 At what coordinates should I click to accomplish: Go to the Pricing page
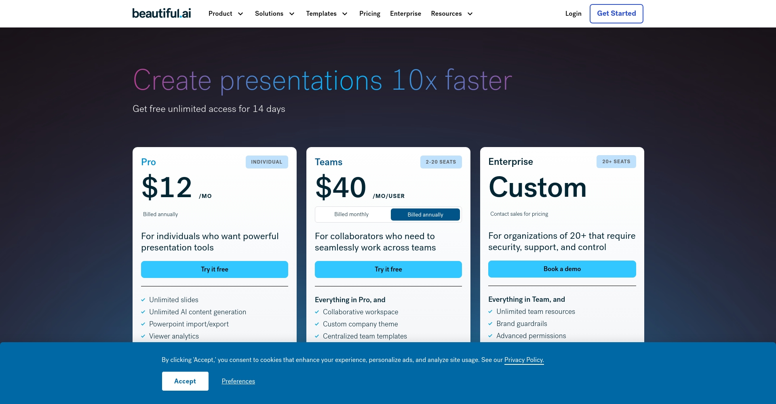pyautogui.click(x=370, y=13)
